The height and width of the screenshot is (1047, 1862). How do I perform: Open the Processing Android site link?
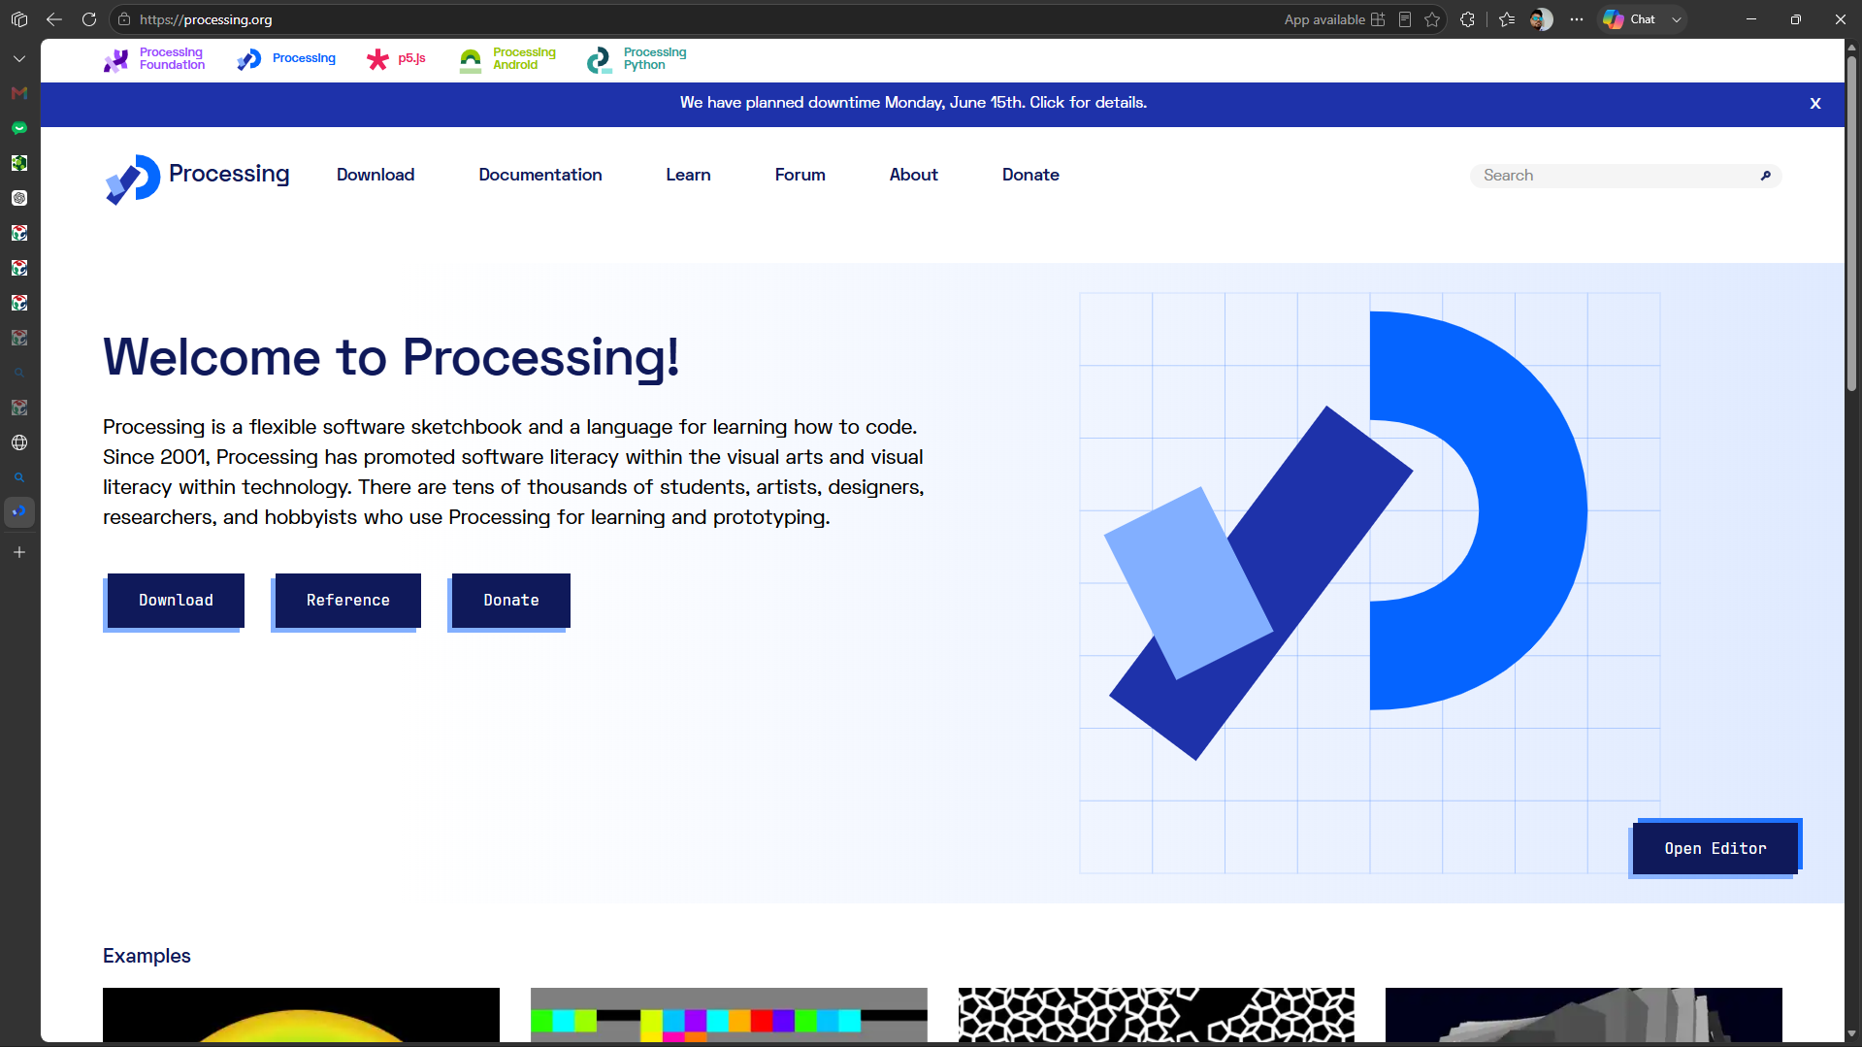(506, 59)
